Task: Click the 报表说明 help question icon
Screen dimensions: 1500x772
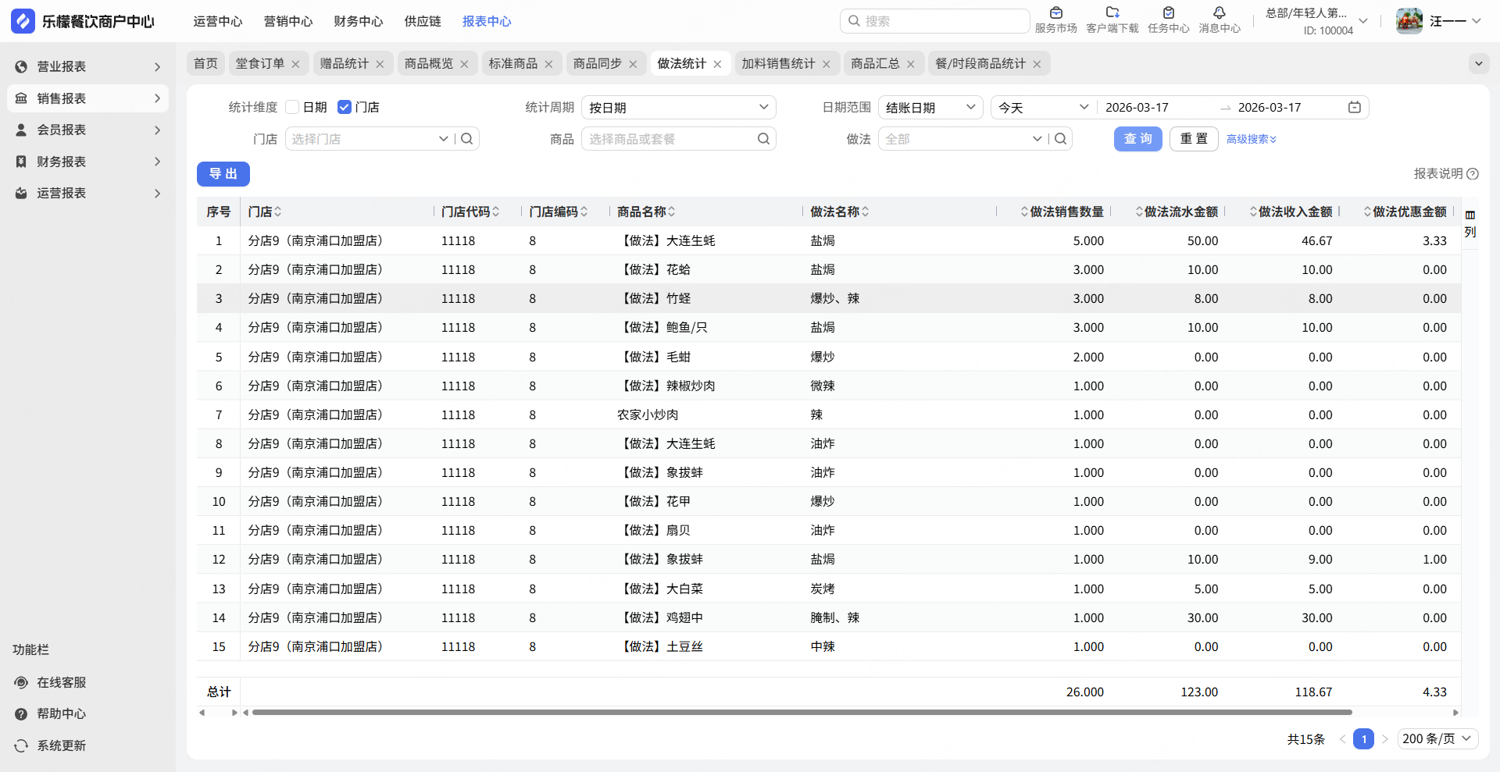Action: [1473, 174]
